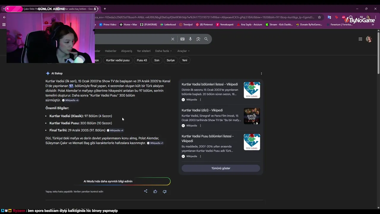Go back with the browser arrow
This screenshot has width=380, height=214.
(x=4, y=17)
